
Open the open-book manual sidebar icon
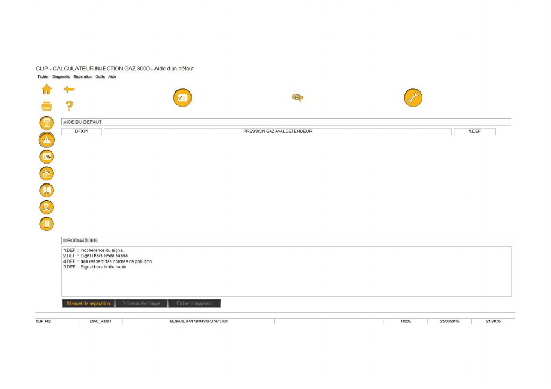tap(46, 190)
